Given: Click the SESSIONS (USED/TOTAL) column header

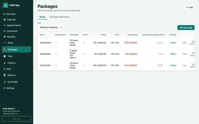Looking at the screenshot, I should coord(154,35).
